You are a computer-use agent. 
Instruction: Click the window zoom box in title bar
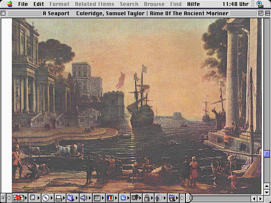(261, 13)
